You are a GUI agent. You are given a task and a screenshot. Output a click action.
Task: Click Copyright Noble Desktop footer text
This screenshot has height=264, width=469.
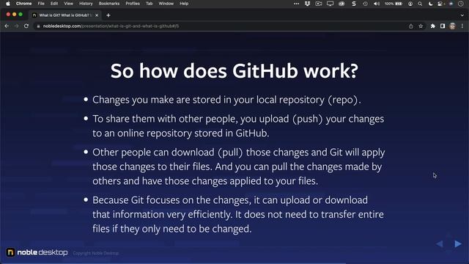coord(96,253)
